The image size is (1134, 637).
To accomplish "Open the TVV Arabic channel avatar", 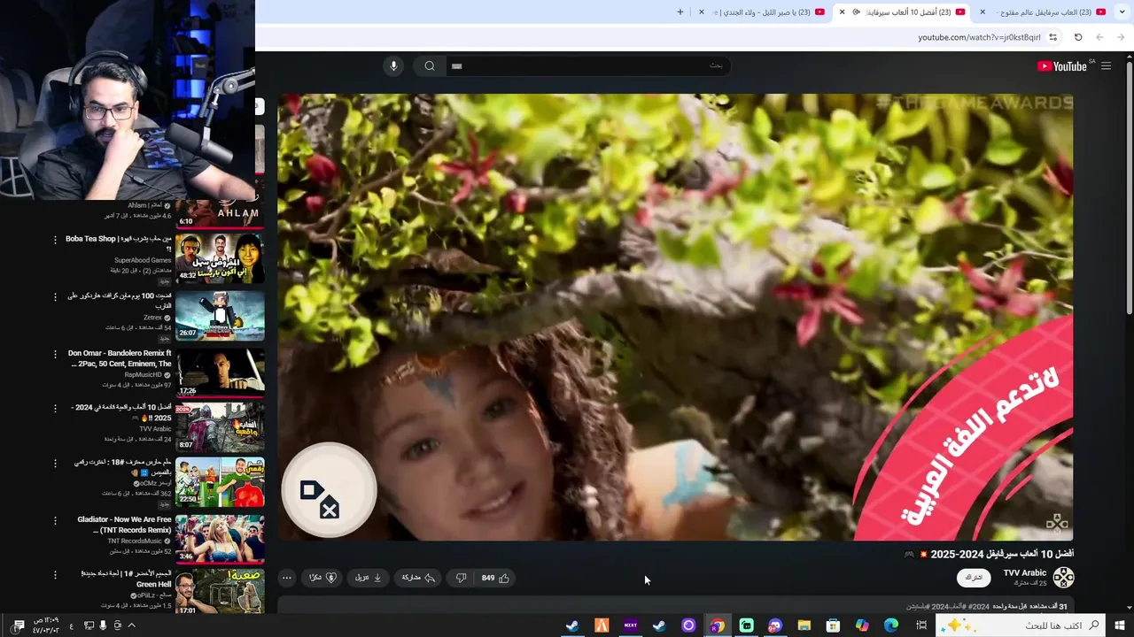I will (x=1063, y=578).
